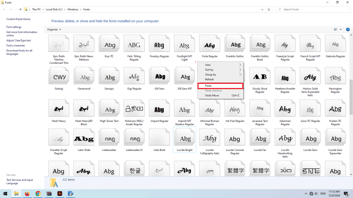
Task: Open the Goudy Stout font icon
Action: click(260, 75)
